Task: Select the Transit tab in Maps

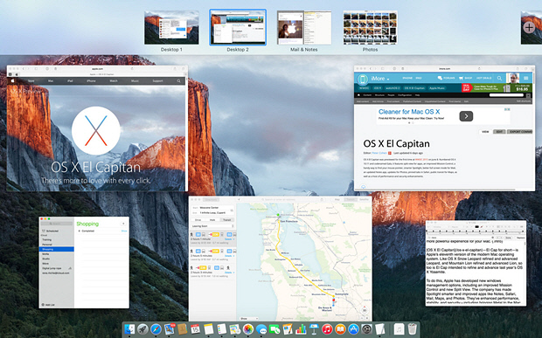Action: click(226, 220)
